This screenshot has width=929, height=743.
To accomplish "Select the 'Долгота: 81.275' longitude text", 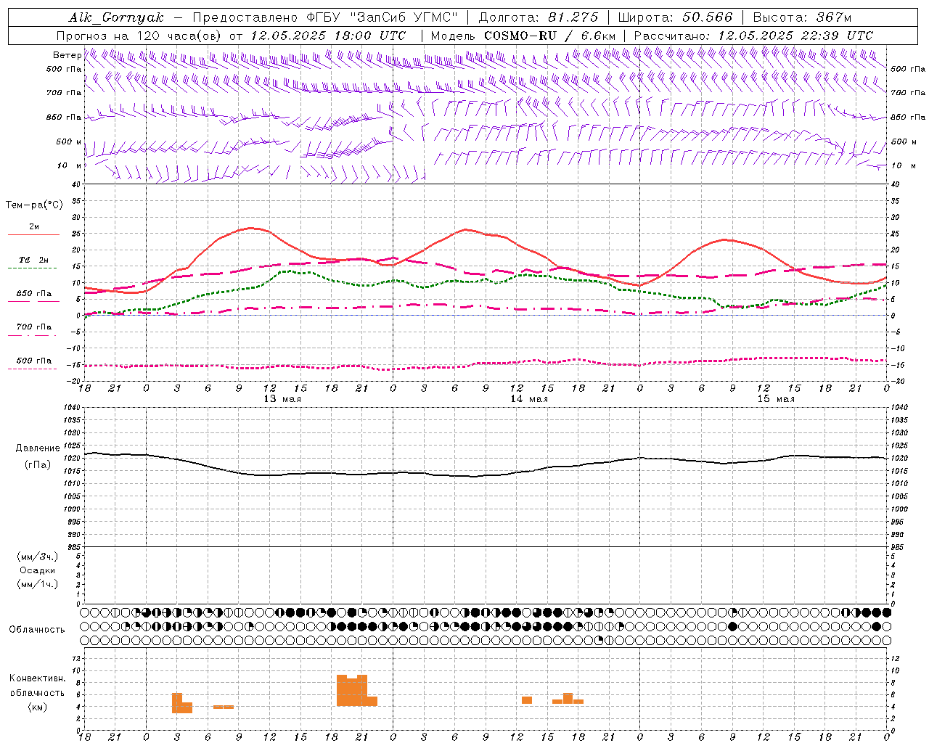I will (x=539, y=17).
